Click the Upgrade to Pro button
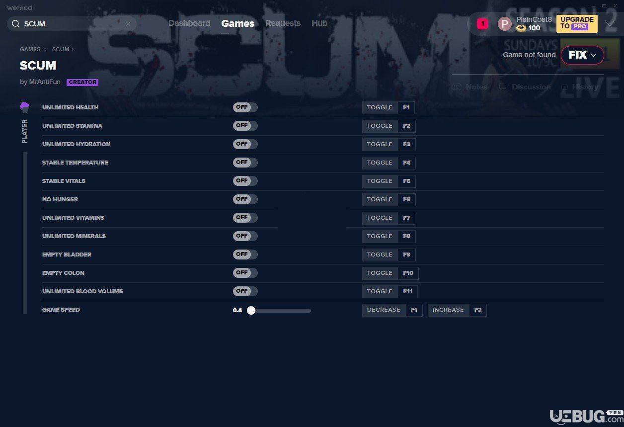The width and height of the screenshot is (624, 427). (x=577, y=24)
